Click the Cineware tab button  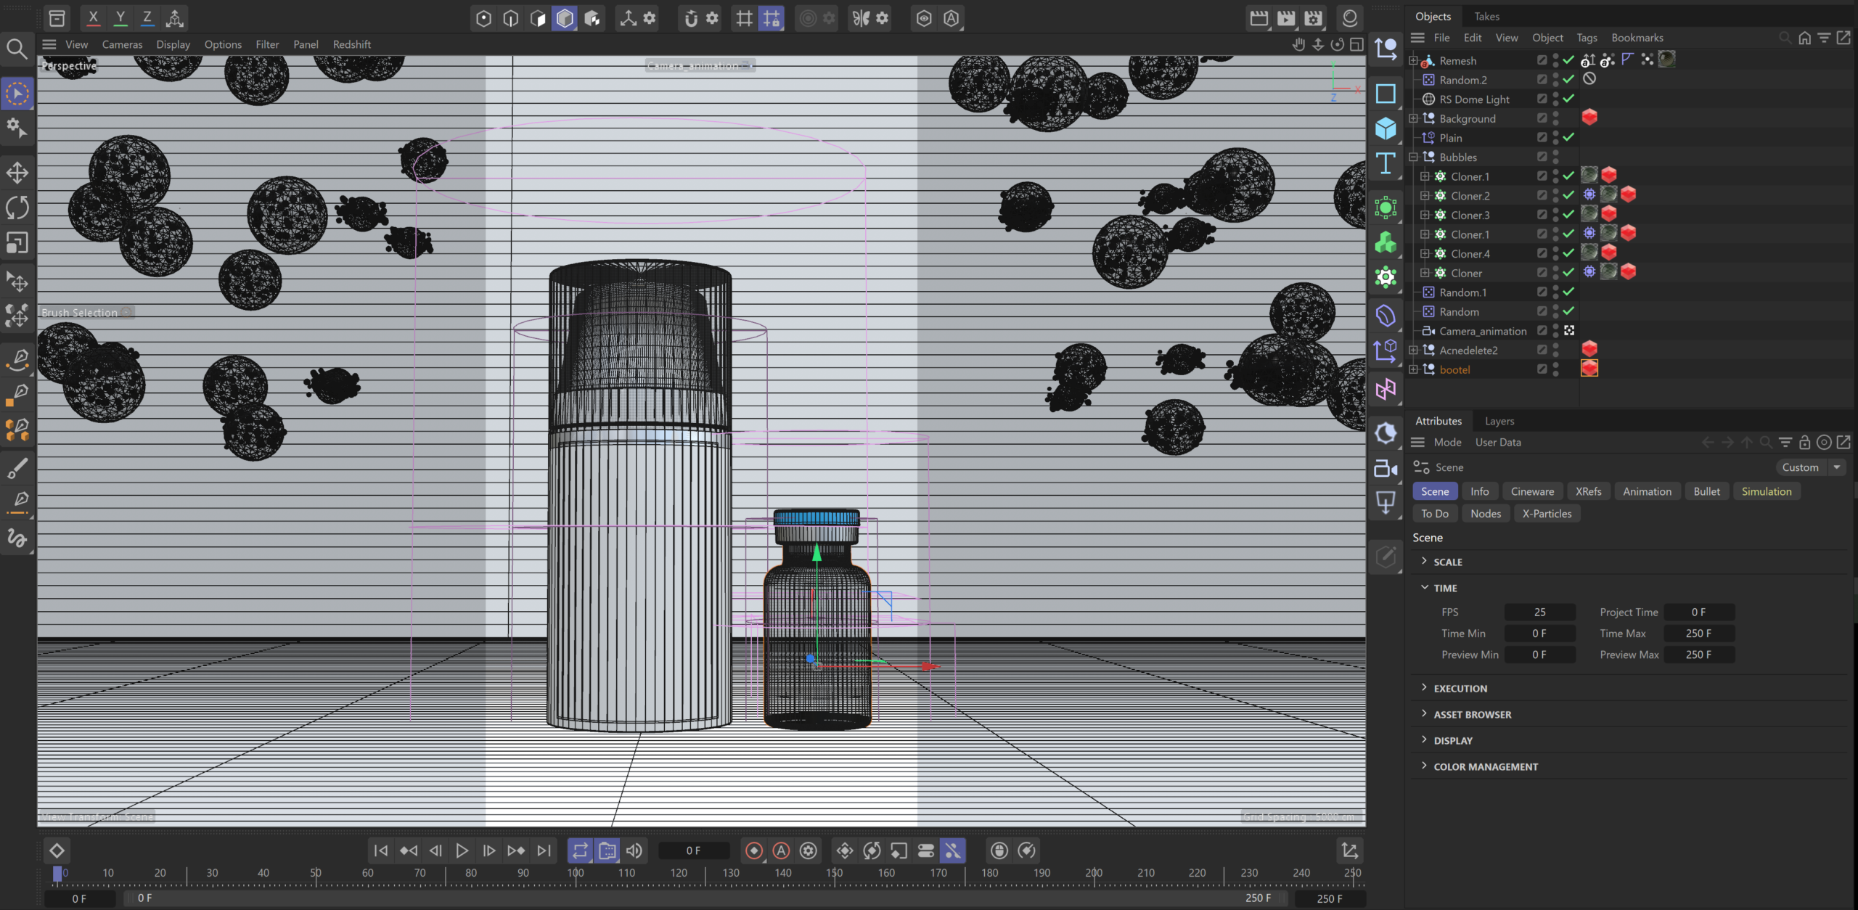coord(1531,491)
